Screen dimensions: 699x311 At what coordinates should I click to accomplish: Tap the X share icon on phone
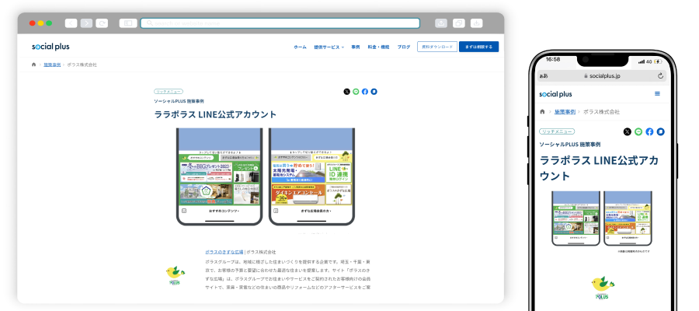point(628,131)
